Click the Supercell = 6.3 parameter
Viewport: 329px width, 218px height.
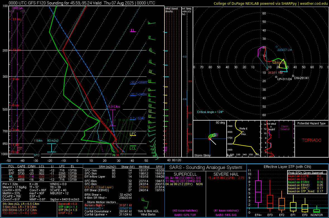click(x=67, y=204)
